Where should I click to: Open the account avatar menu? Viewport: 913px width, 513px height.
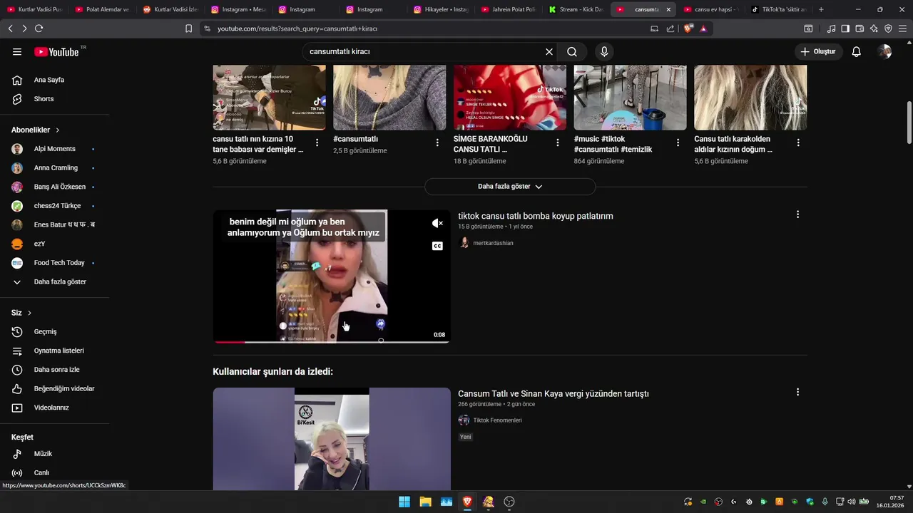coord(884,52)
